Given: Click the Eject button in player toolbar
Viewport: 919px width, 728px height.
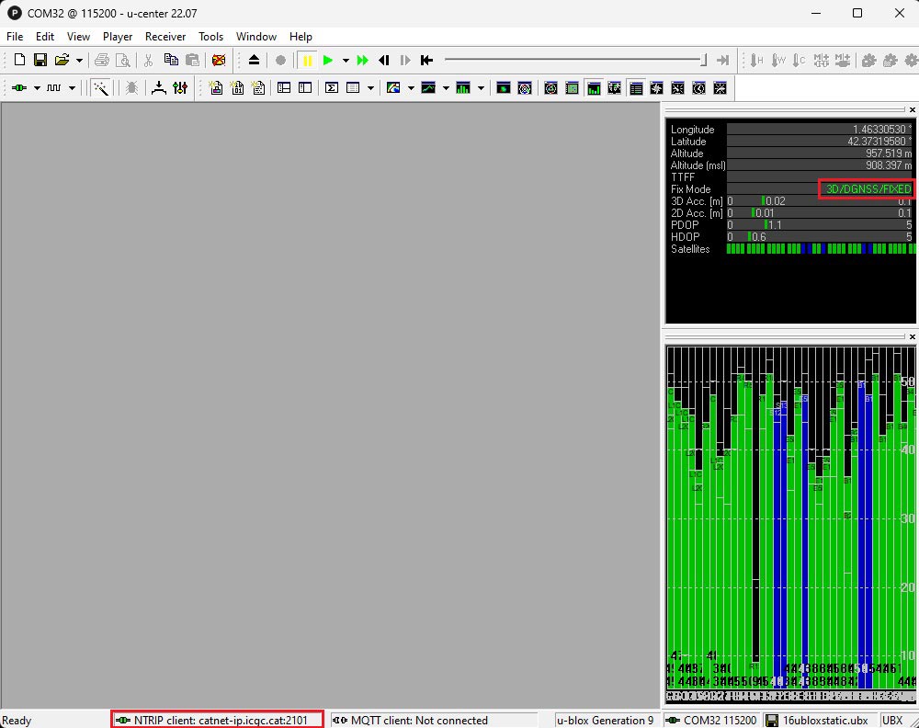Looking at the screenshot, I should pos(255,61).
